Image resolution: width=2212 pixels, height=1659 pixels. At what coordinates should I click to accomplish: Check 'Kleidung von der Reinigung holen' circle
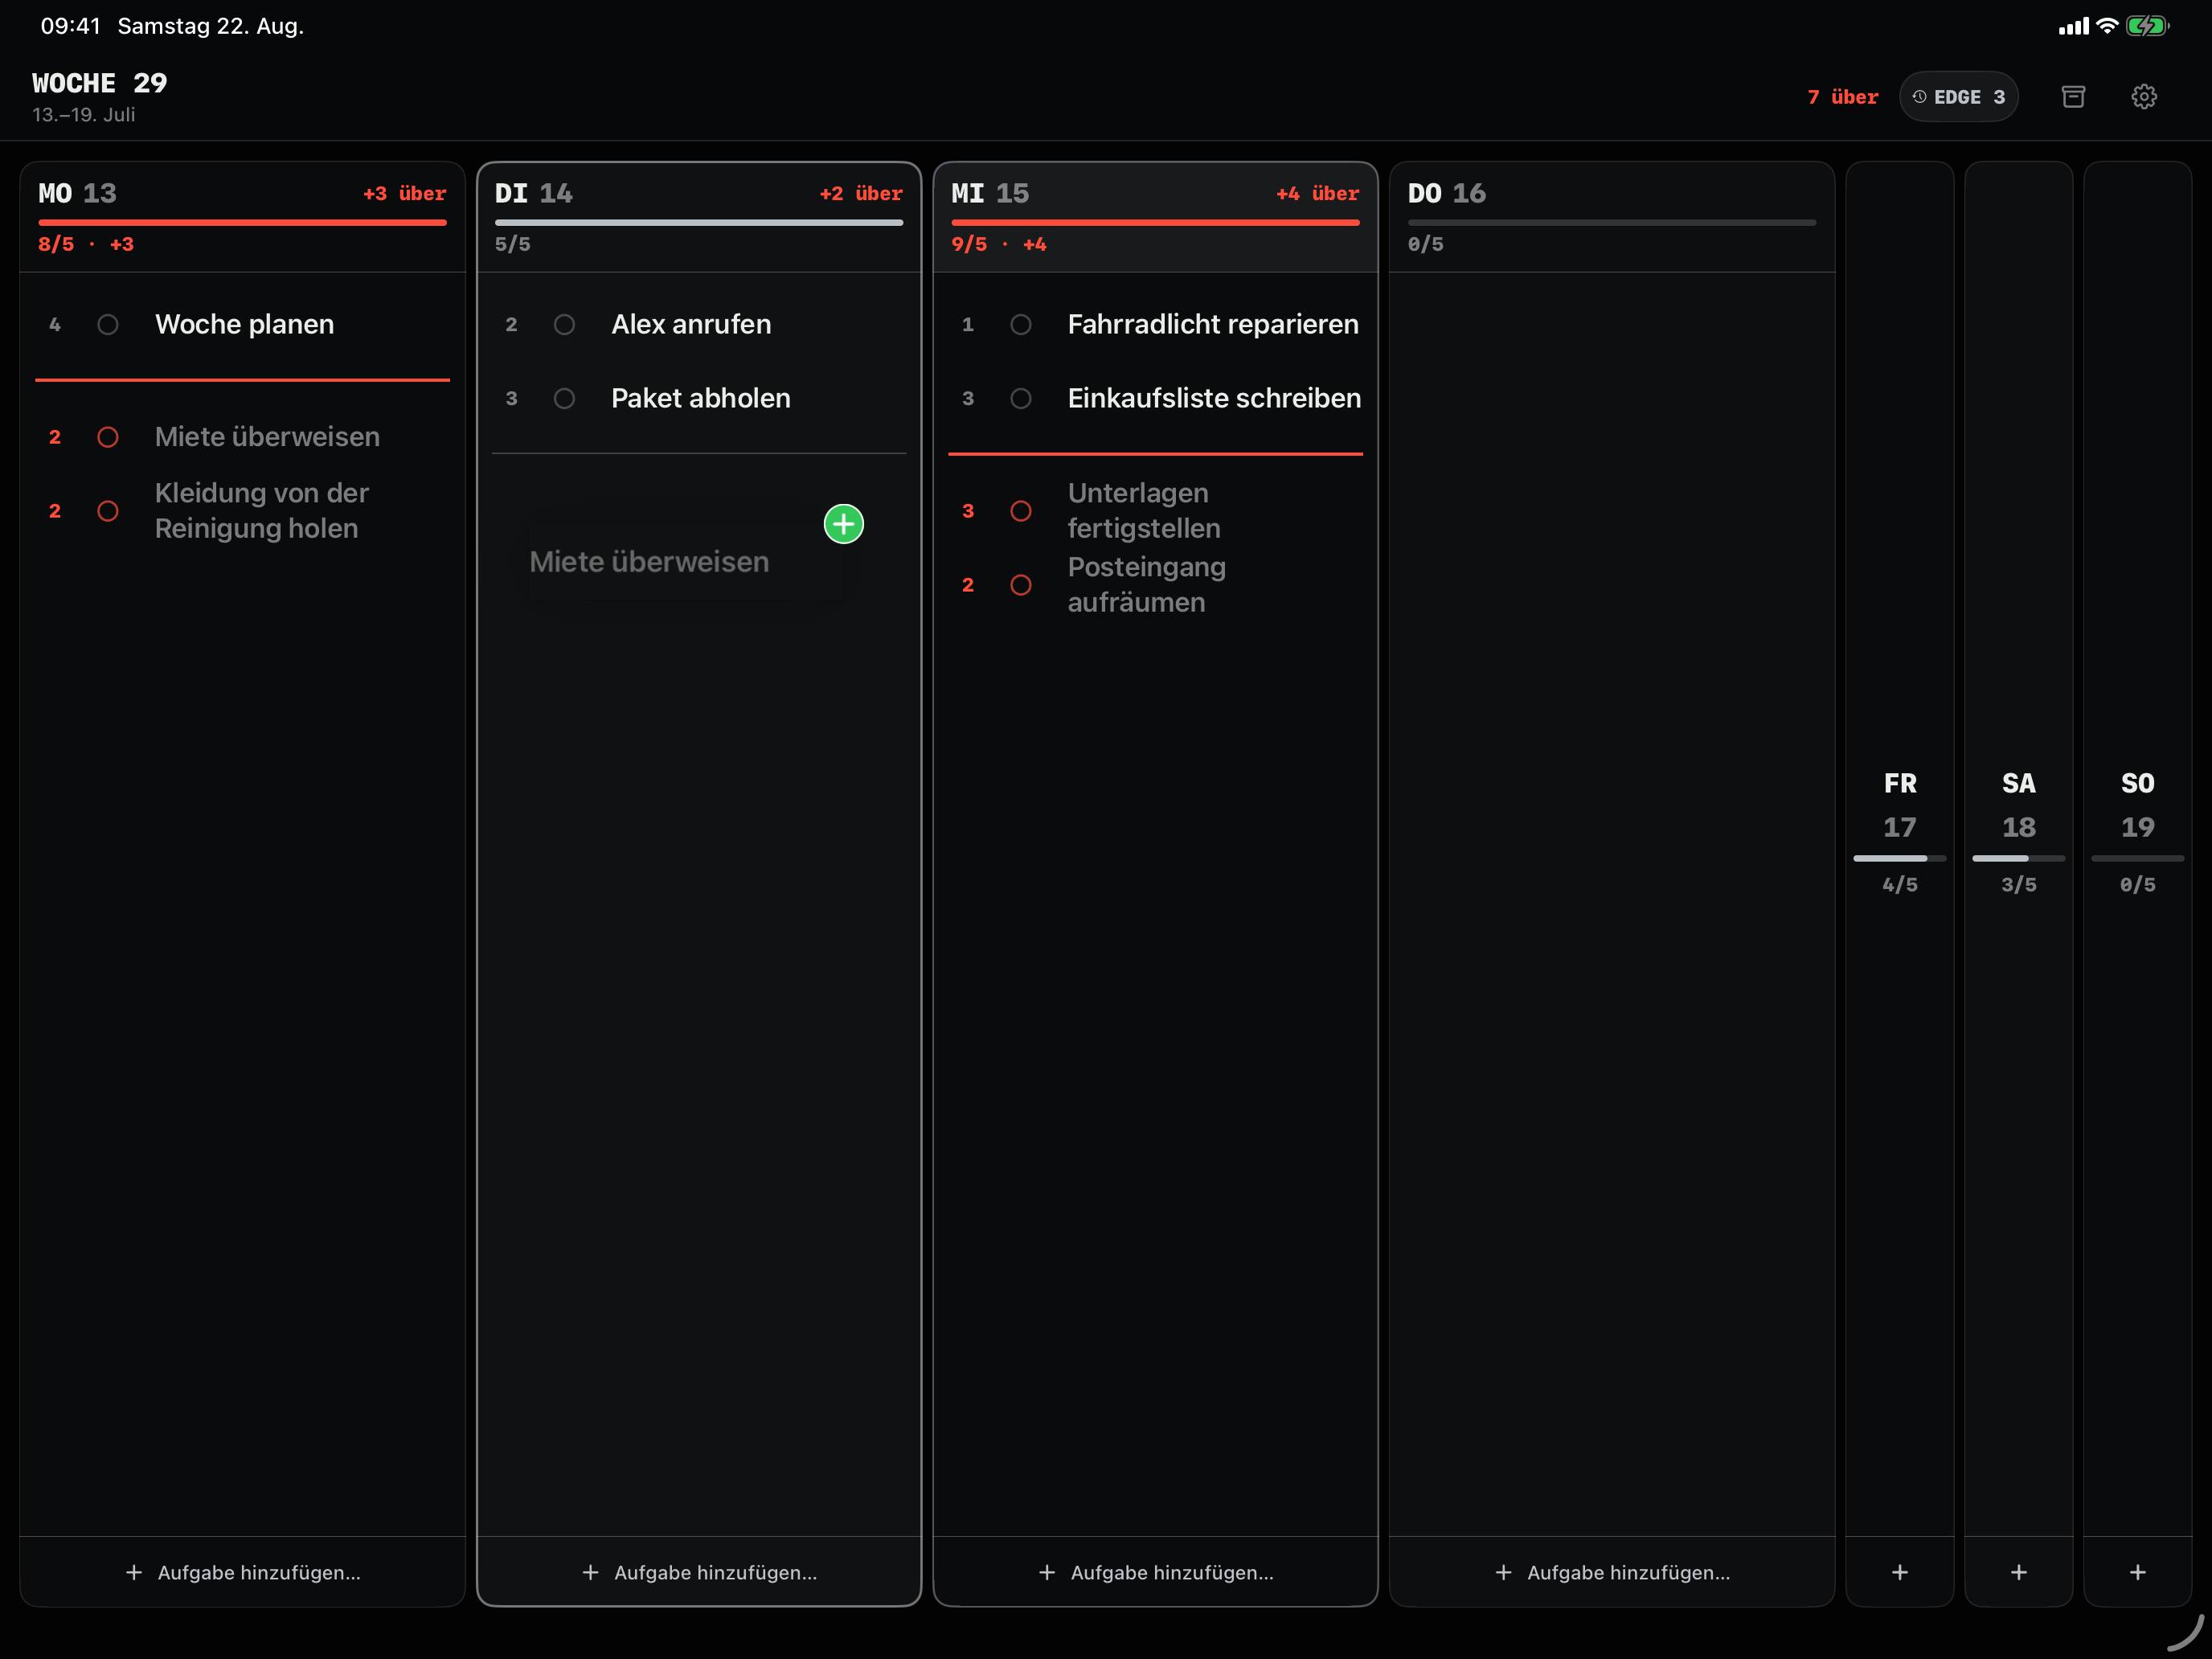click(108, 511)
